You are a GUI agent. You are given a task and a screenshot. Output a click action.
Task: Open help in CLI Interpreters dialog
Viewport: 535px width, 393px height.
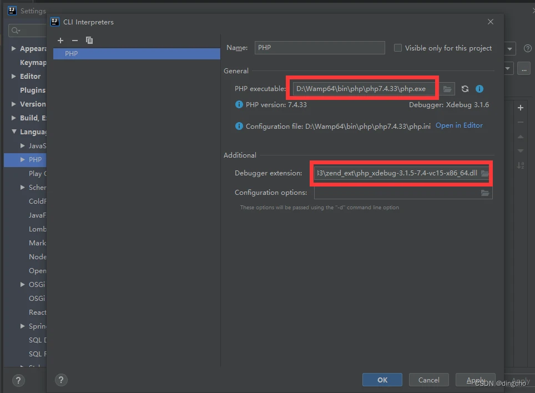click(x=61, y=380)
